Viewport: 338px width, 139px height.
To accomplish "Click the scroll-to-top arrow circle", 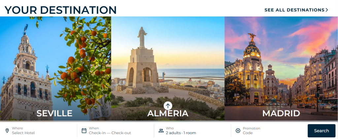I will (168, 106).
